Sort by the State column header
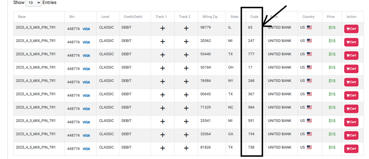 [234, 17]
